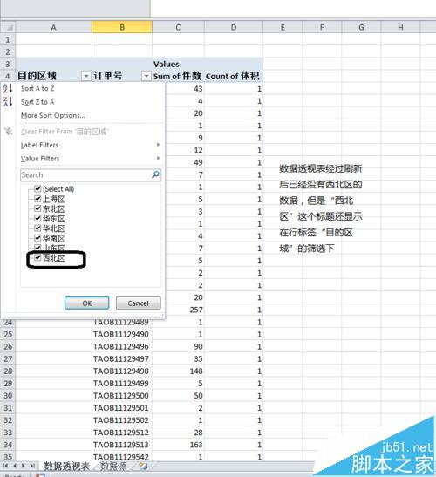Click cell TAOB11129513
436x477 pixels.
[x=122, y=445]
